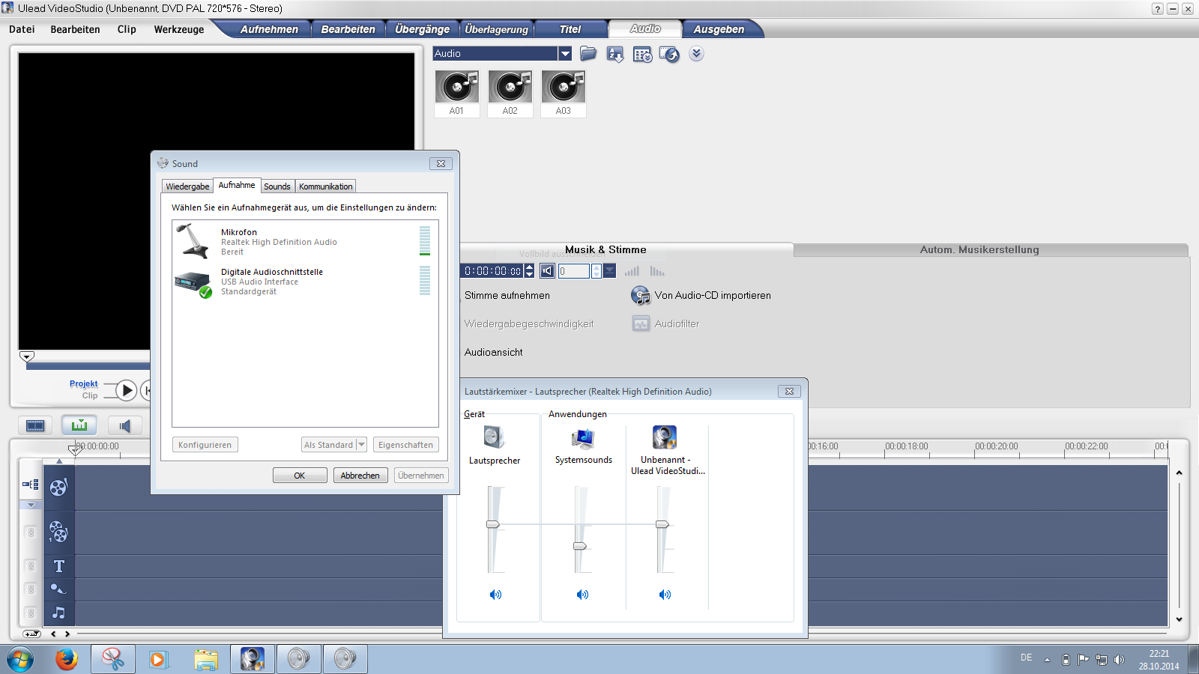Expand the library with double-chevron button
Screen dimensions: 1199x674
point(696,54)
